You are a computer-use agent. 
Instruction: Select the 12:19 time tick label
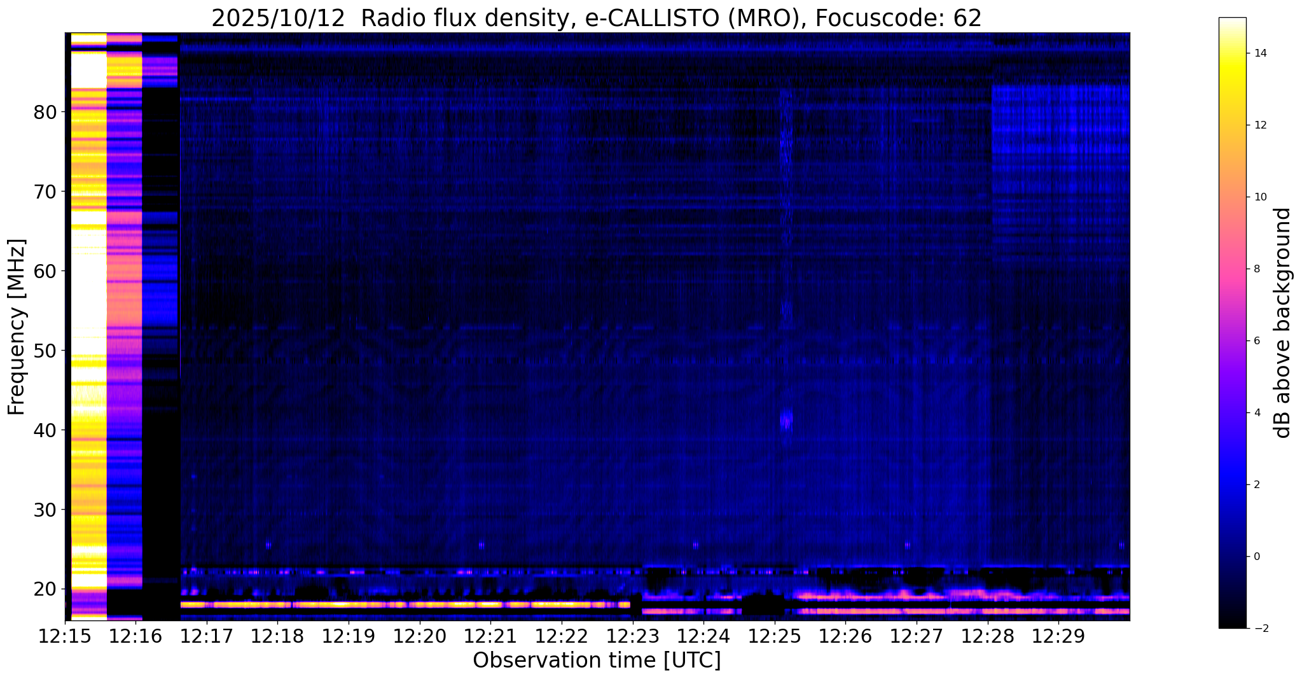click(x=349, y=636)
